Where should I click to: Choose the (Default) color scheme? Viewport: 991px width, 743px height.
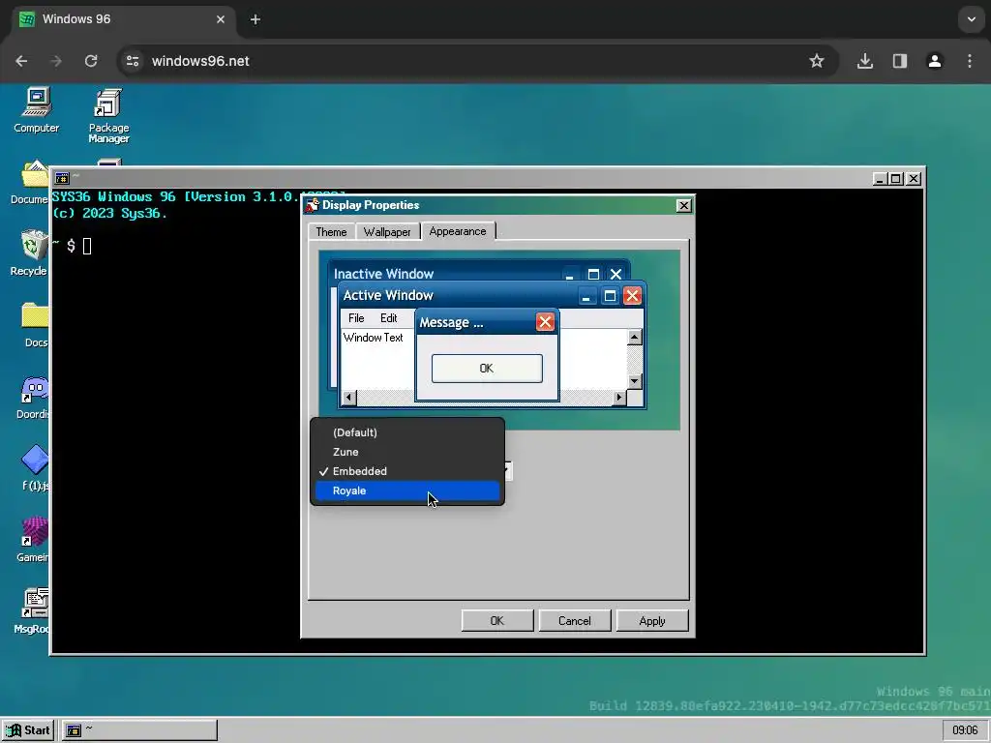[407, 432]
